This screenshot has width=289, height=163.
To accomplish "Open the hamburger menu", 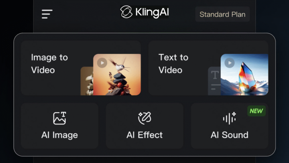I will [x=47, y=14].
